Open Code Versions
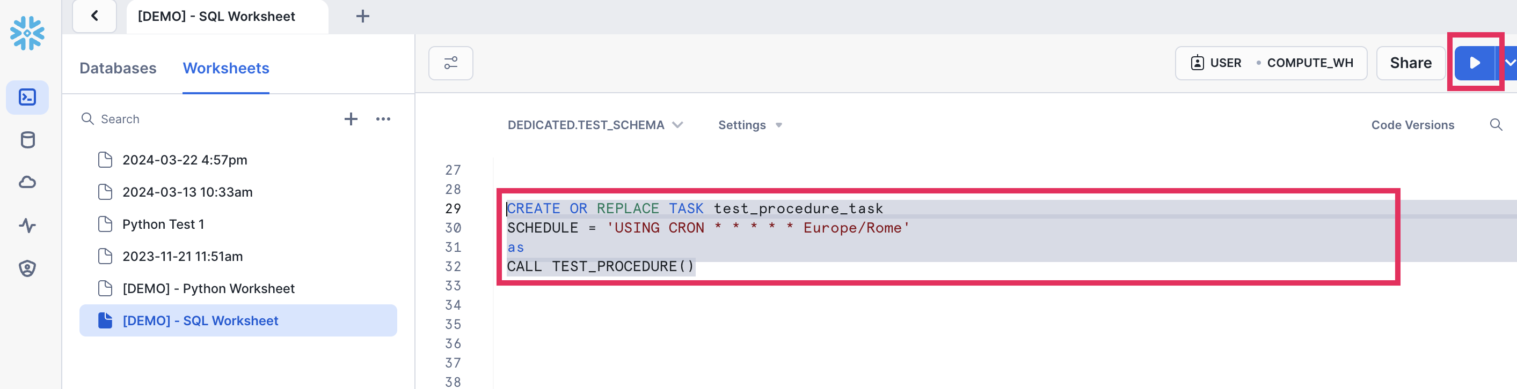The height and width of the screenshot is (389, 1517). (1412, 125)
